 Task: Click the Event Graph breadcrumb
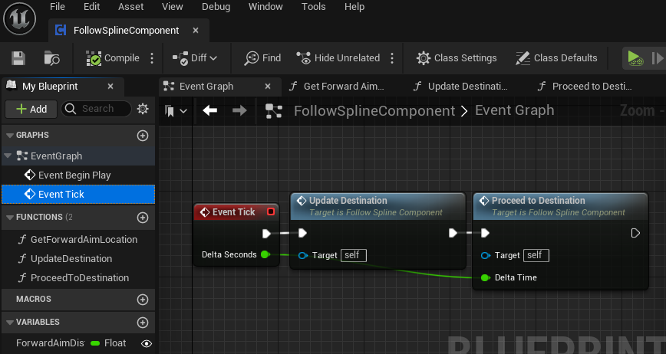click(514, 110)
